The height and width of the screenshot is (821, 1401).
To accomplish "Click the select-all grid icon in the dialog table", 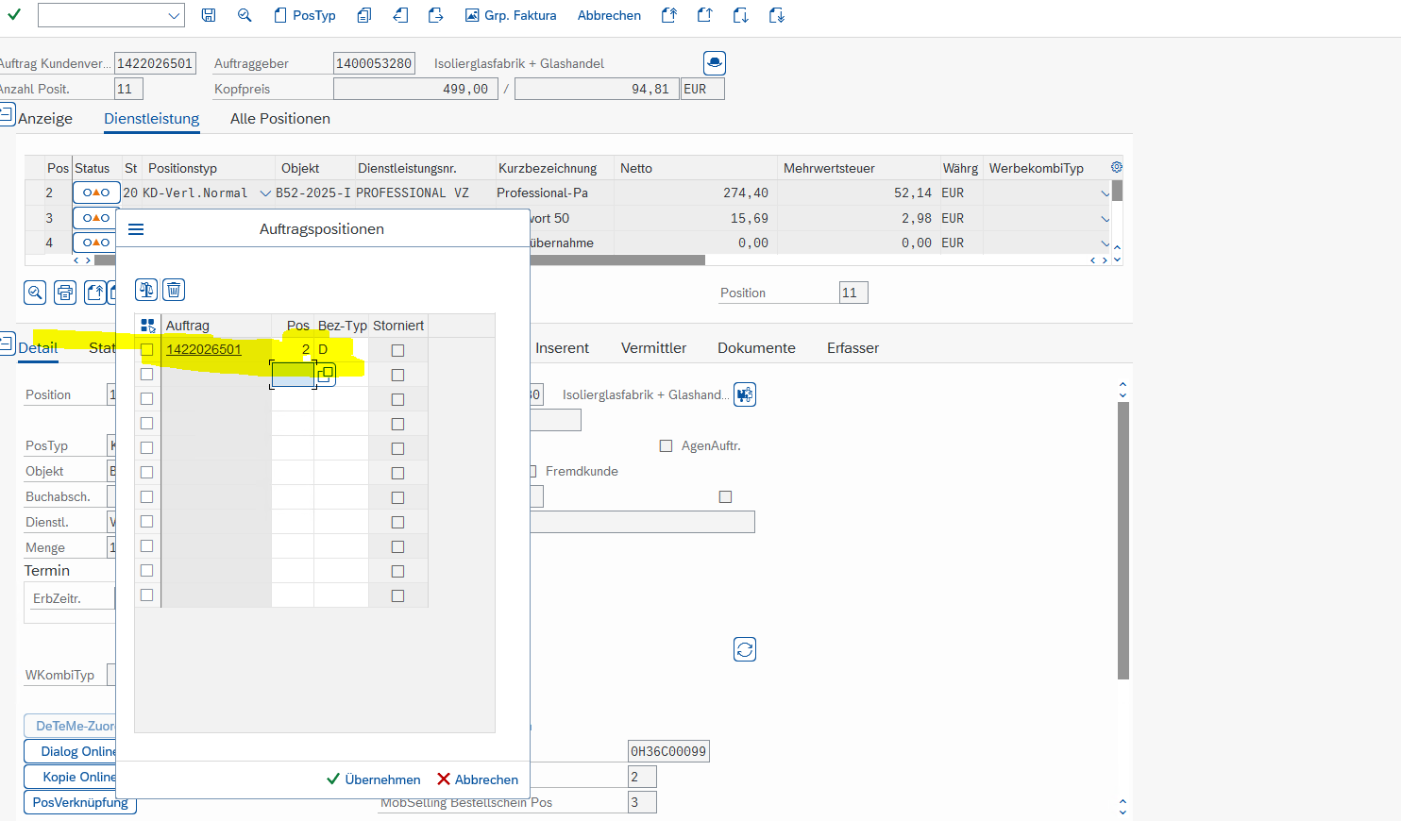I will 147,326.
